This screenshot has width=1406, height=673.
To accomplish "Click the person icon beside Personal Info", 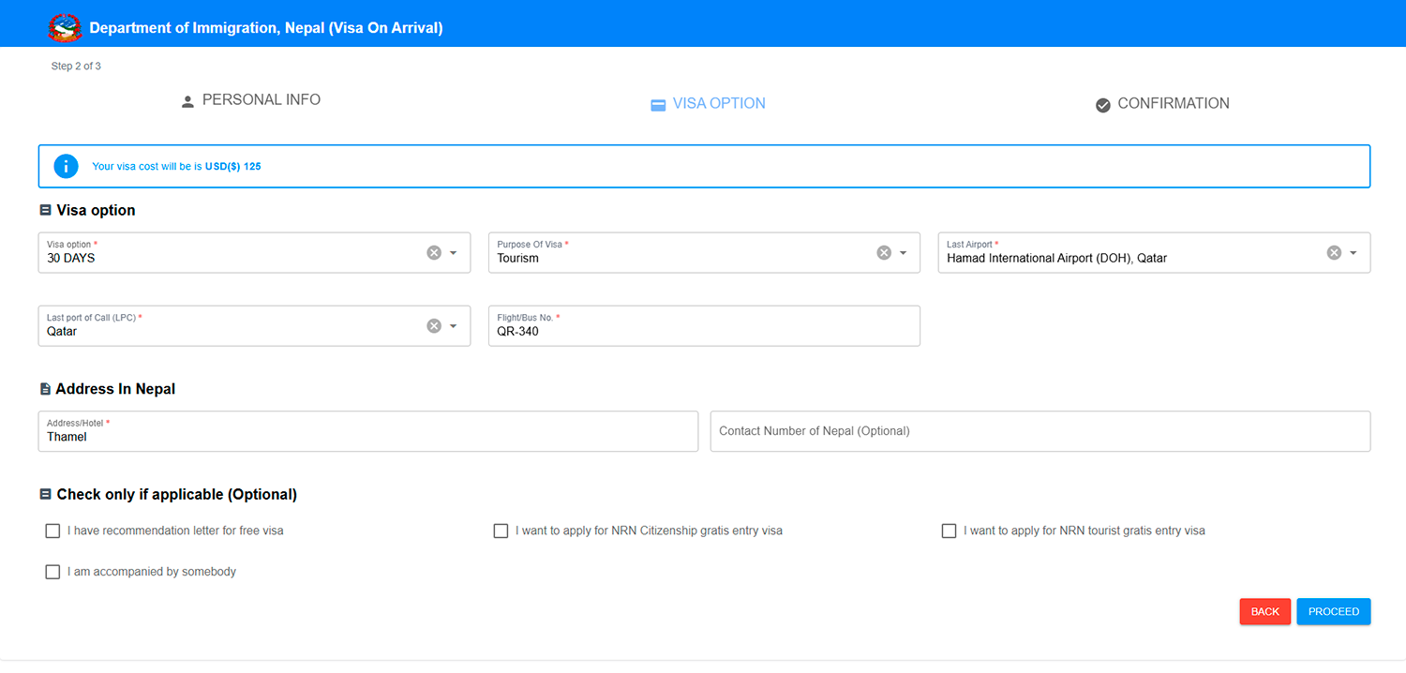I will (187, 101).
